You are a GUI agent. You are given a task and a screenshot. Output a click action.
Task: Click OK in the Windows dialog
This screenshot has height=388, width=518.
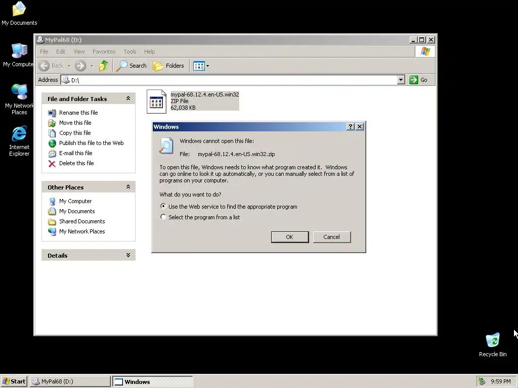290,237
